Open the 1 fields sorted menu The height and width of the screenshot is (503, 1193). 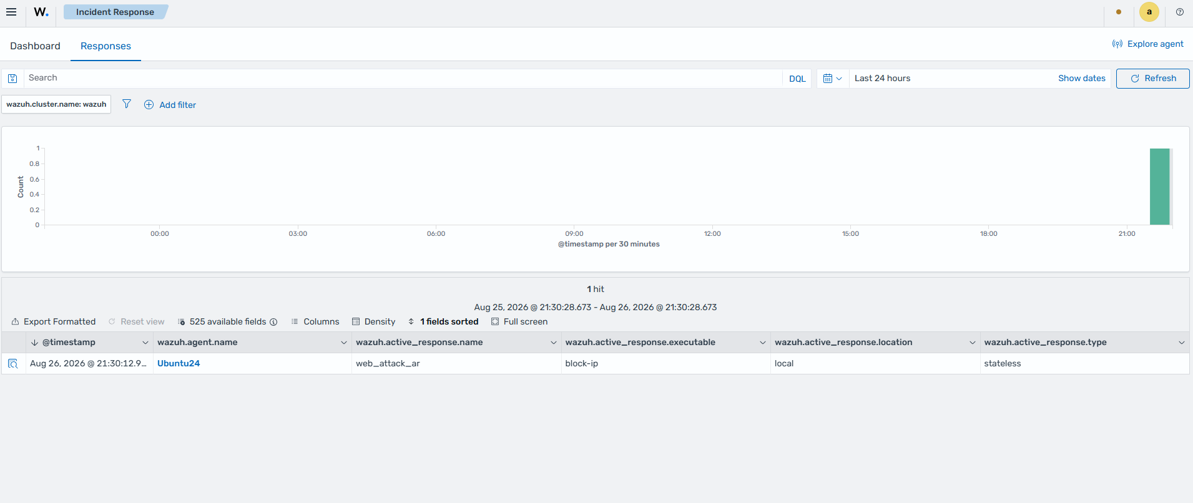(443, 322)
